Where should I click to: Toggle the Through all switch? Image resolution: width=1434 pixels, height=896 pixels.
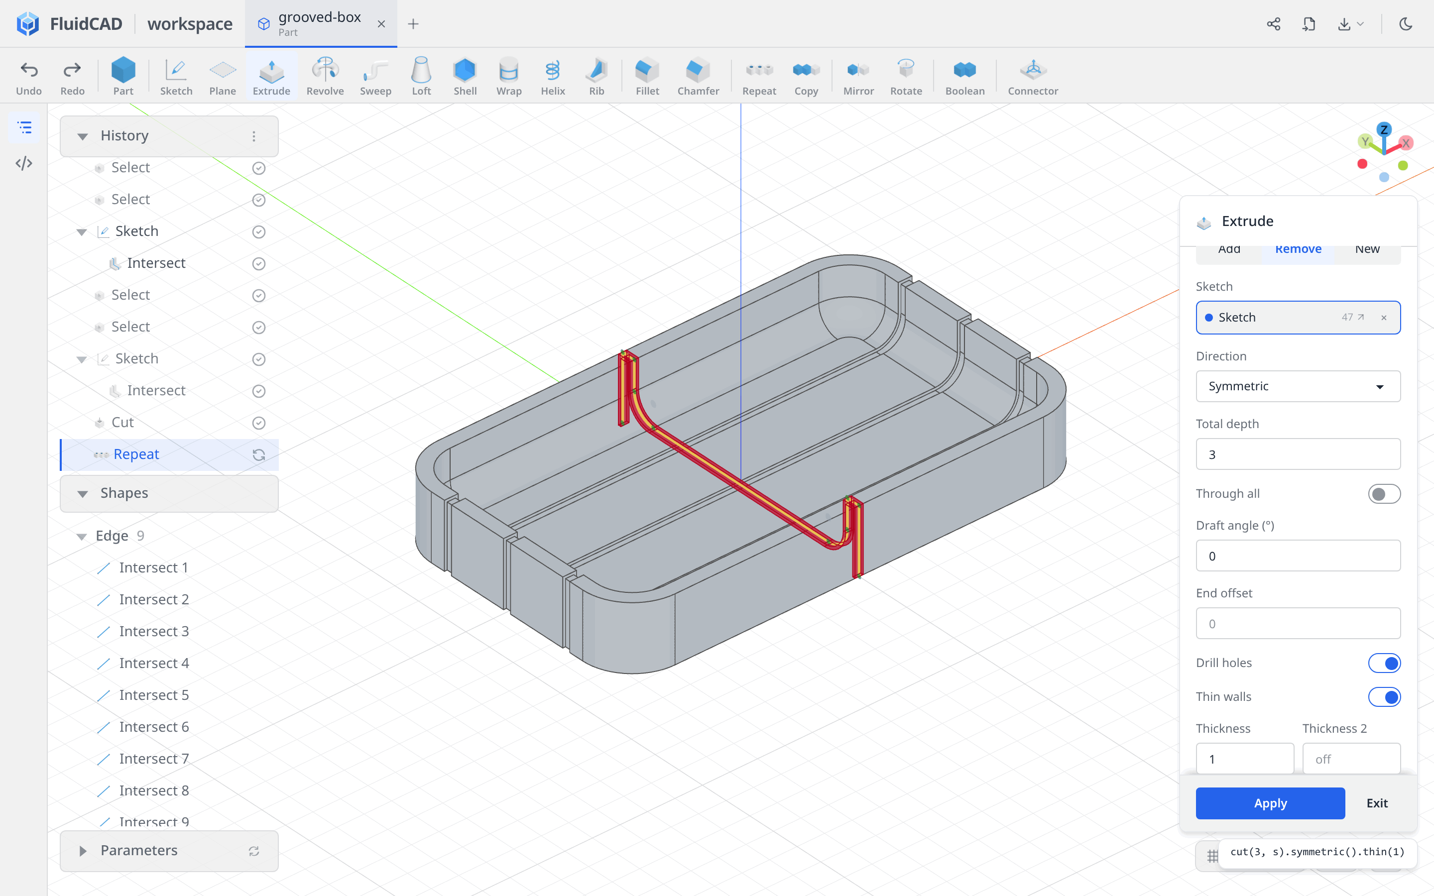(x=1384, y=494)
